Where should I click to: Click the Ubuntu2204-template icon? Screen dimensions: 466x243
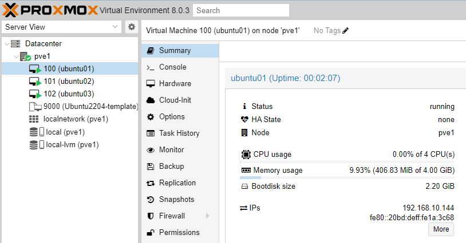click(35, 107)
